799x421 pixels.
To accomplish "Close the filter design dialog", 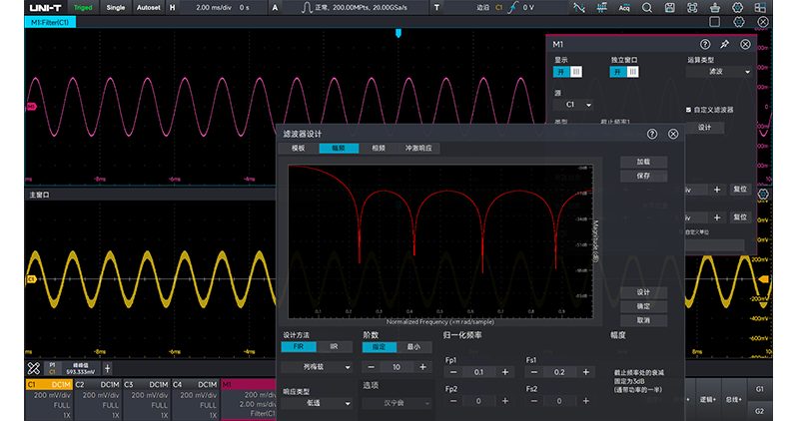I will click(x=673, y=134).
